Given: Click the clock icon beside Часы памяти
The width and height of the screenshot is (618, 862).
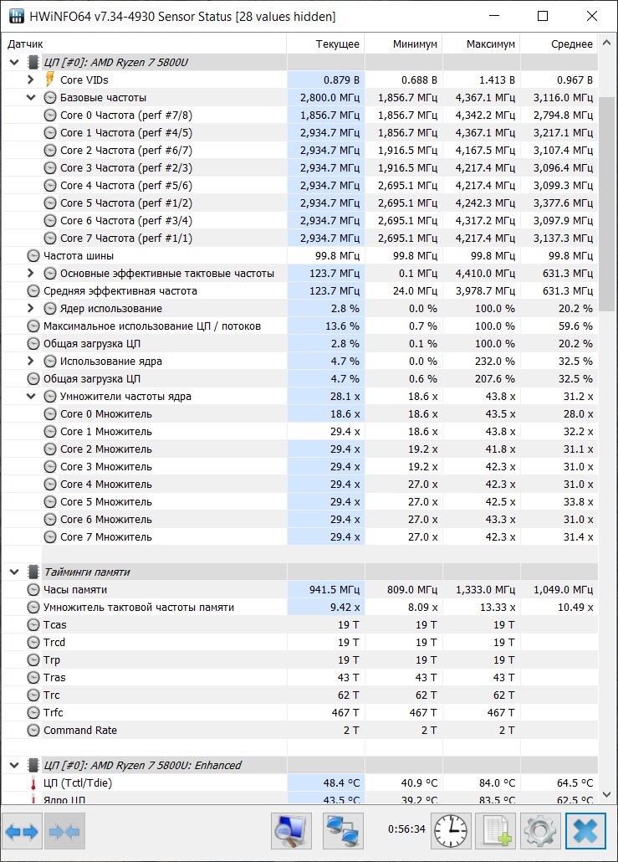Looking at the screenshot, I should pos(33,589).
